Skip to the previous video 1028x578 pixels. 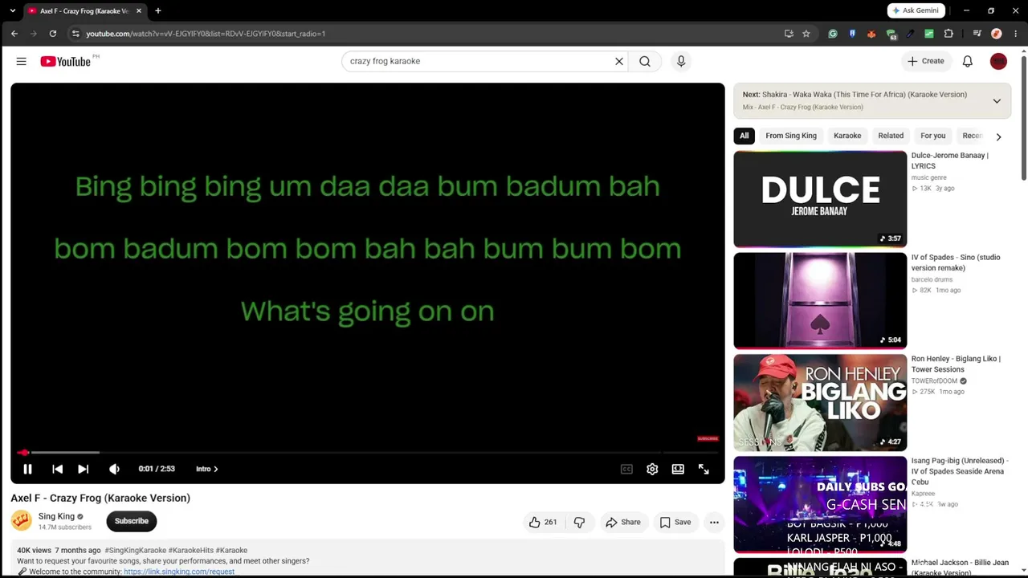pos(57,469)
